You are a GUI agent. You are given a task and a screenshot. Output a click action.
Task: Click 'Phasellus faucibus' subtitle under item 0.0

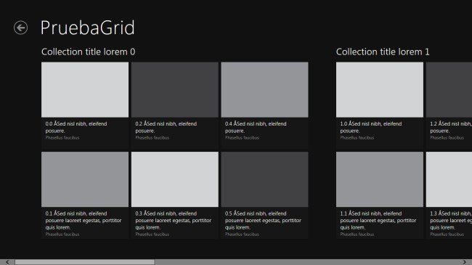(x=62, y=138)
